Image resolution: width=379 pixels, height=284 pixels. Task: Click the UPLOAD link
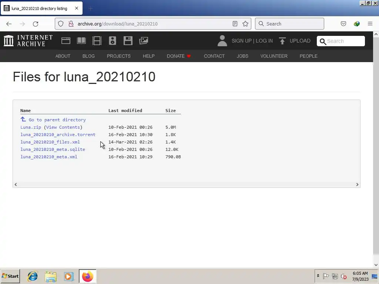coord(300,41)
